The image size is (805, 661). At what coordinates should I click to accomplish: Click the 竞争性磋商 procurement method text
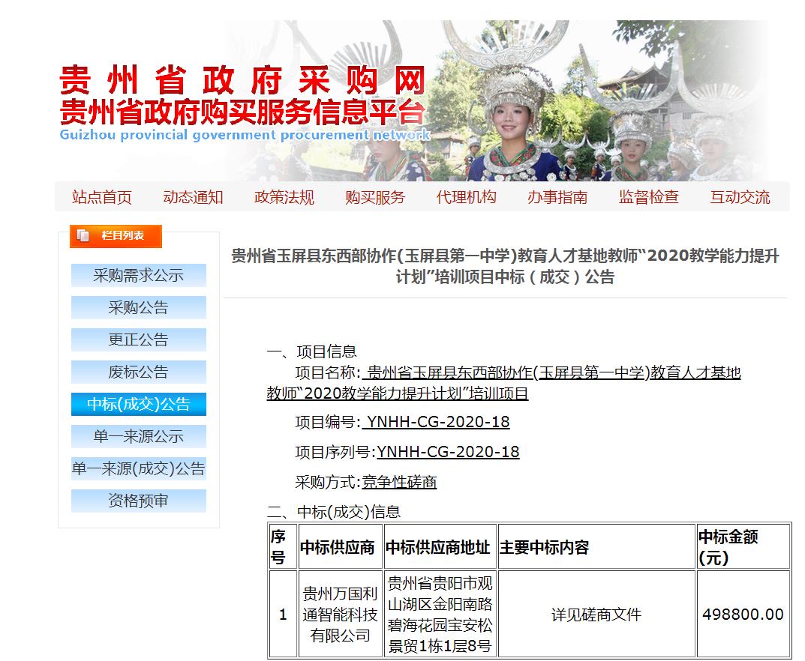399,482
